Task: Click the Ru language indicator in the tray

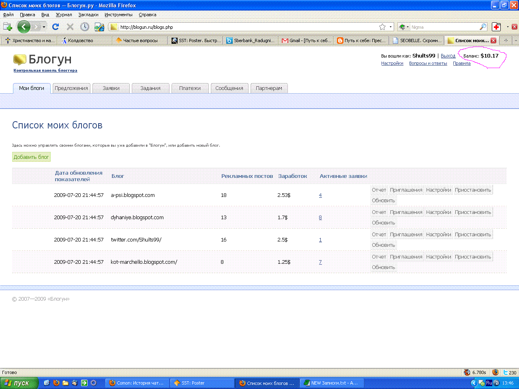Action: [x=489, y=383]
